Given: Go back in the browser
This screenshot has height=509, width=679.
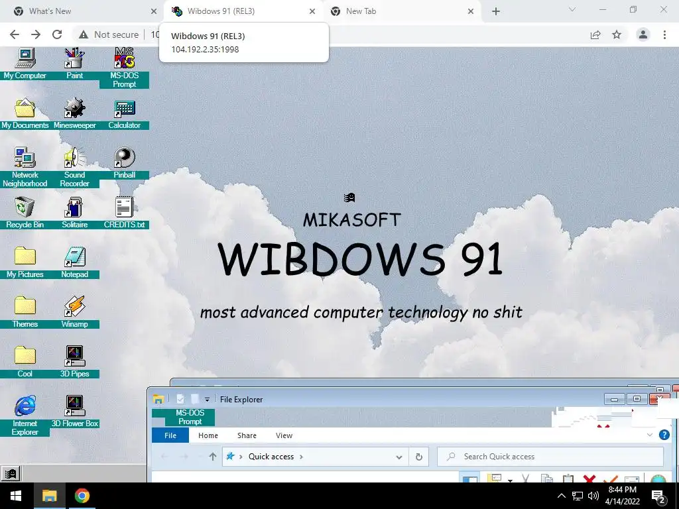Looking at the screenshot, I should [x=15, y=34].
